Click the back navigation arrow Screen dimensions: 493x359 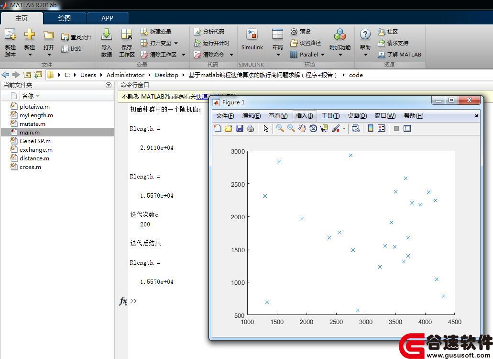6,75
